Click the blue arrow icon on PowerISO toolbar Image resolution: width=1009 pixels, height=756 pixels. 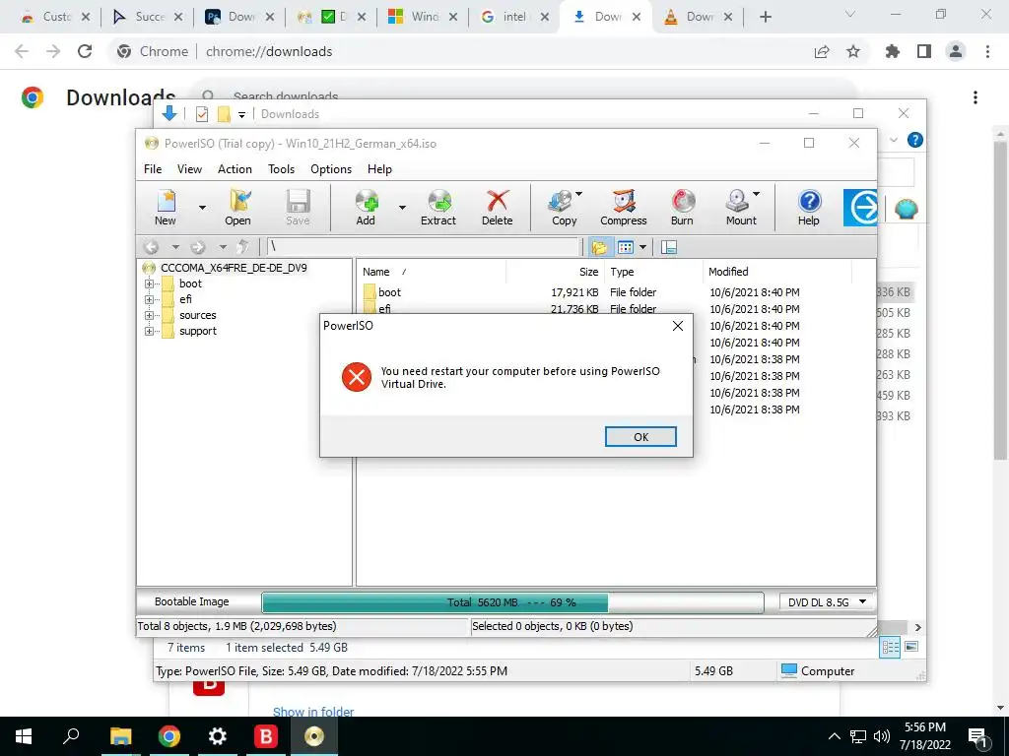[861, 207]
